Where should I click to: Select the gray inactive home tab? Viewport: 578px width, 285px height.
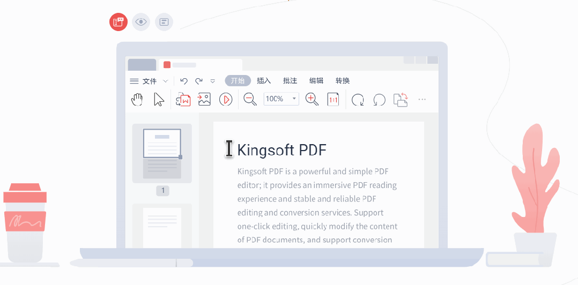pyautogui.click(x=142, y=65)
